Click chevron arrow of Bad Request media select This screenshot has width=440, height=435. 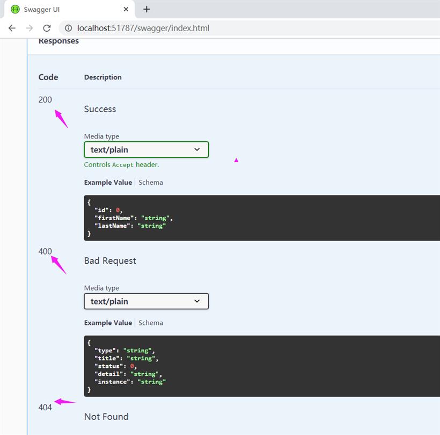pos(197,301)
